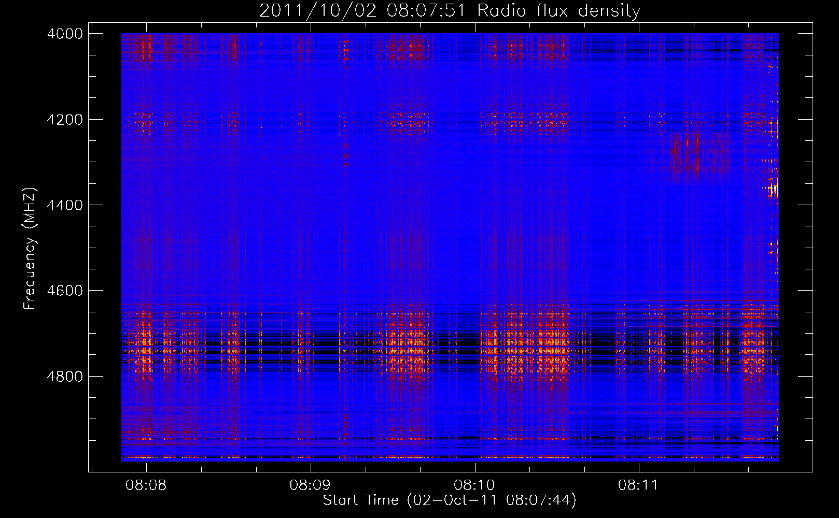839x518 pixels.
Task: Click the 4800 frequency axis label
Action: [65, 377]
